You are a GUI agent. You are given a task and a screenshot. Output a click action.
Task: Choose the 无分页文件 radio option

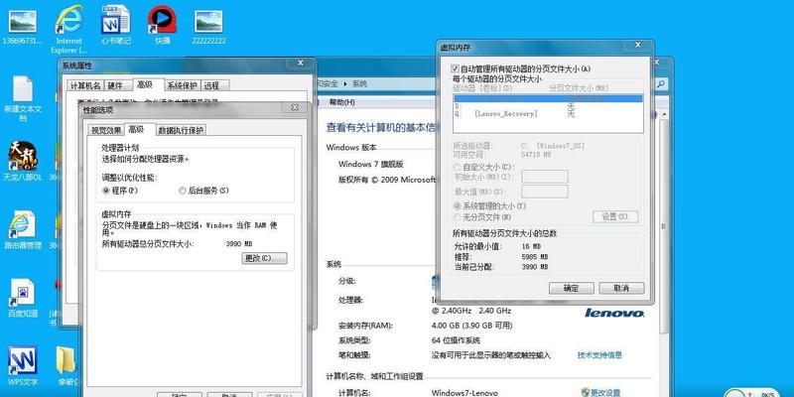click(x=458, y=217)
